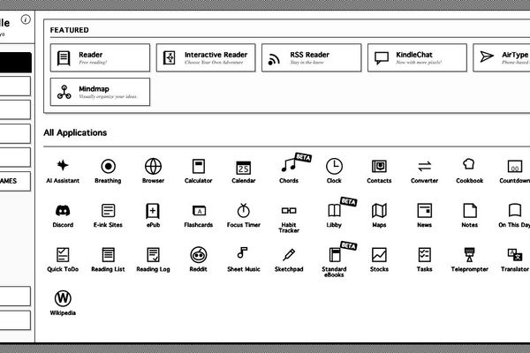Open the E-ink Sites app
530x353 pixels.
108,215
